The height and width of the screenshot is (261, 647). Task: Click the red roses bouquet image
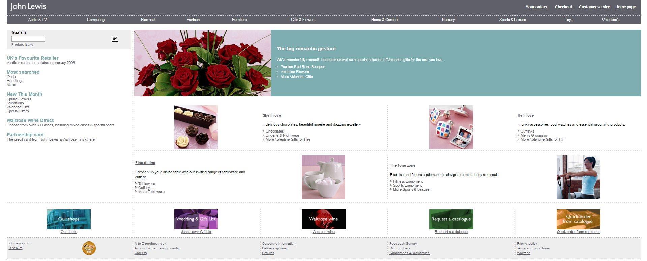pos(203,63)
